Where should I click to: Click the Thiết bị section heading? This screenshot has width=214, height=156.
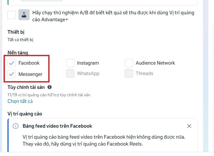coord(16,32)
